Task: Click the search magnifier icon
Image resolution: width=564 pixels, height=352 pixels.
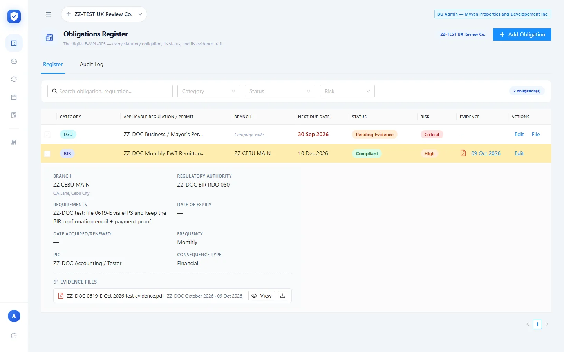Action: (55, 91)
